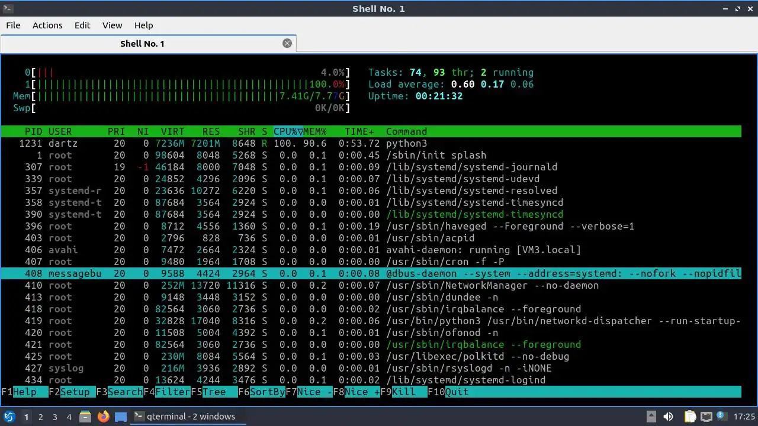Sort by the MEM% column header
758x426 pixels.
point(315,131)
